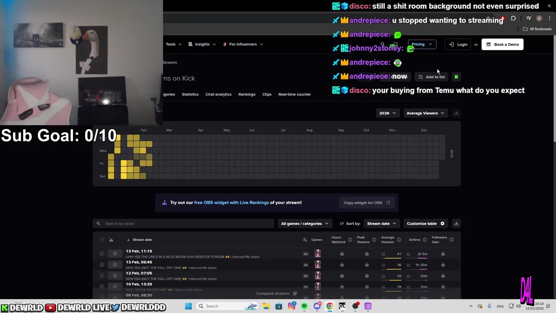Open volume control in the system tray
The height and width of the screenshot is (313, 556).
(518, 306)
